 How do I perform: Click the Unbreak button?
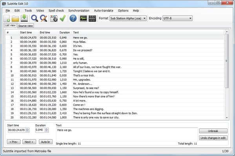click(213, 131)
